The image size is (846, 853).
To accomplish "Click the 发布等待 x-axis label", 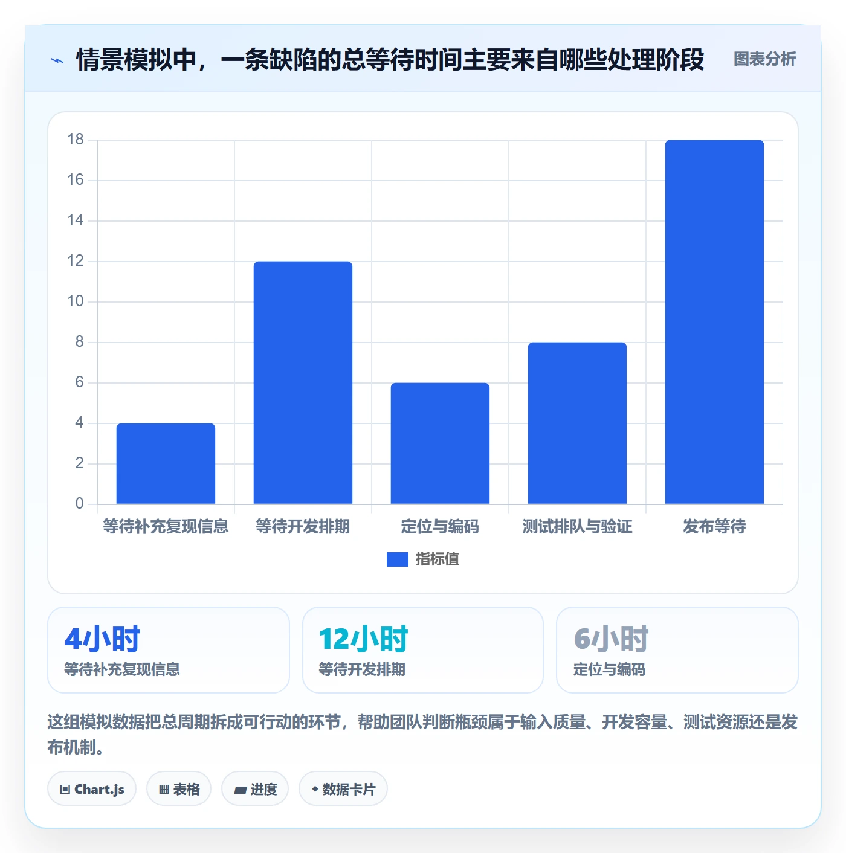I will [x=714, y=527].
